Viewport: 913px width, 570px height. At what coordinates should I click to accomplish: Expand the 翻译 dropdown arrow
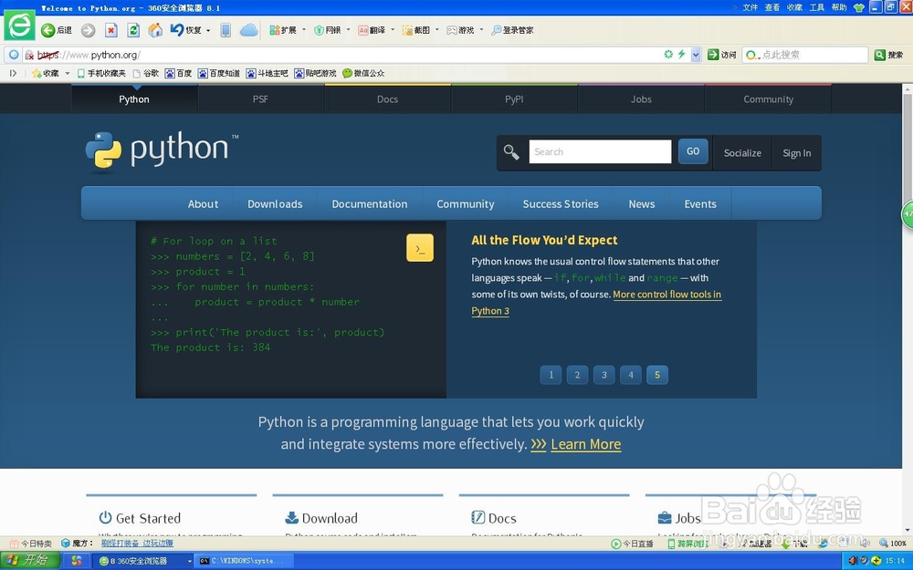(x=393, y=30)
